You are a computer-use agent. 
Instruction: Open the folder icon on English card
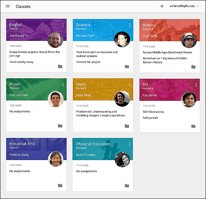pyautogui.click(x=60, y=66)
